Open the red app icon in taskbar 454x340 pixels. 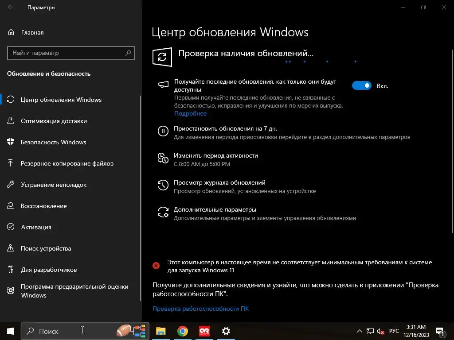tap(204, 331)
